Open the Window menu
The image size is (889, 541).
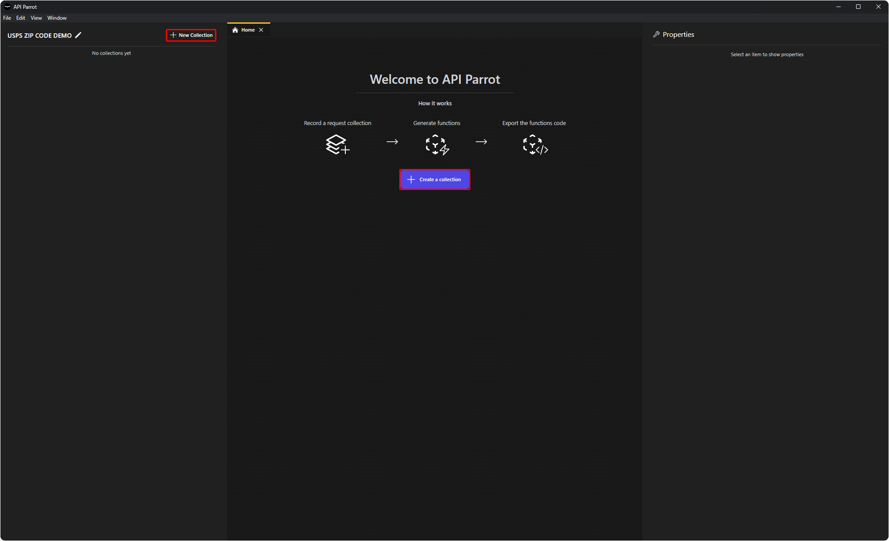coord(57,18)
